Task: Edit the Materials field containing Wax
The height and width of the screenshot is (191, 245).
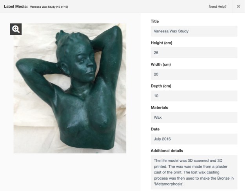Action: pos(194,117)
